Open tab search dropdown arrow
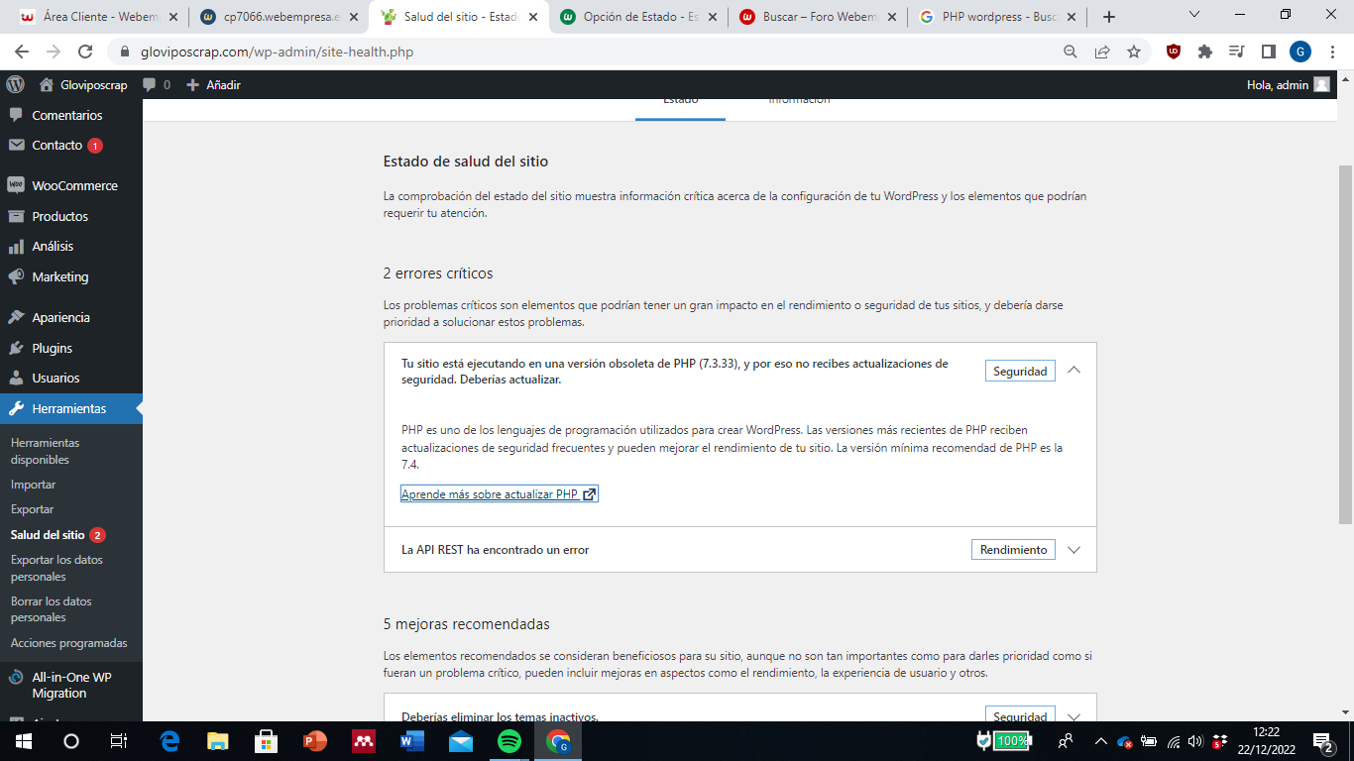The width and height of the screenshot is (1354, 761). coord(1194,15)
